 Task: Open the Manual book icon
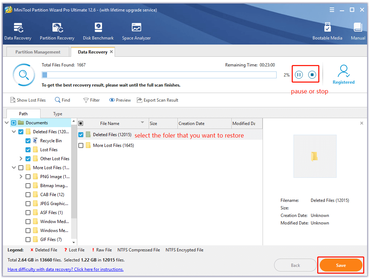358,28
